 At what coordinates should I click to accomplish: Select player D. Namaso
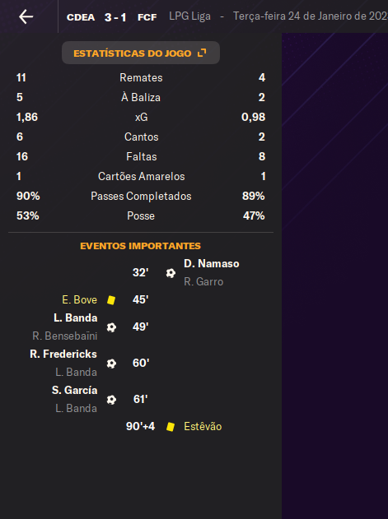pos(212,264)
